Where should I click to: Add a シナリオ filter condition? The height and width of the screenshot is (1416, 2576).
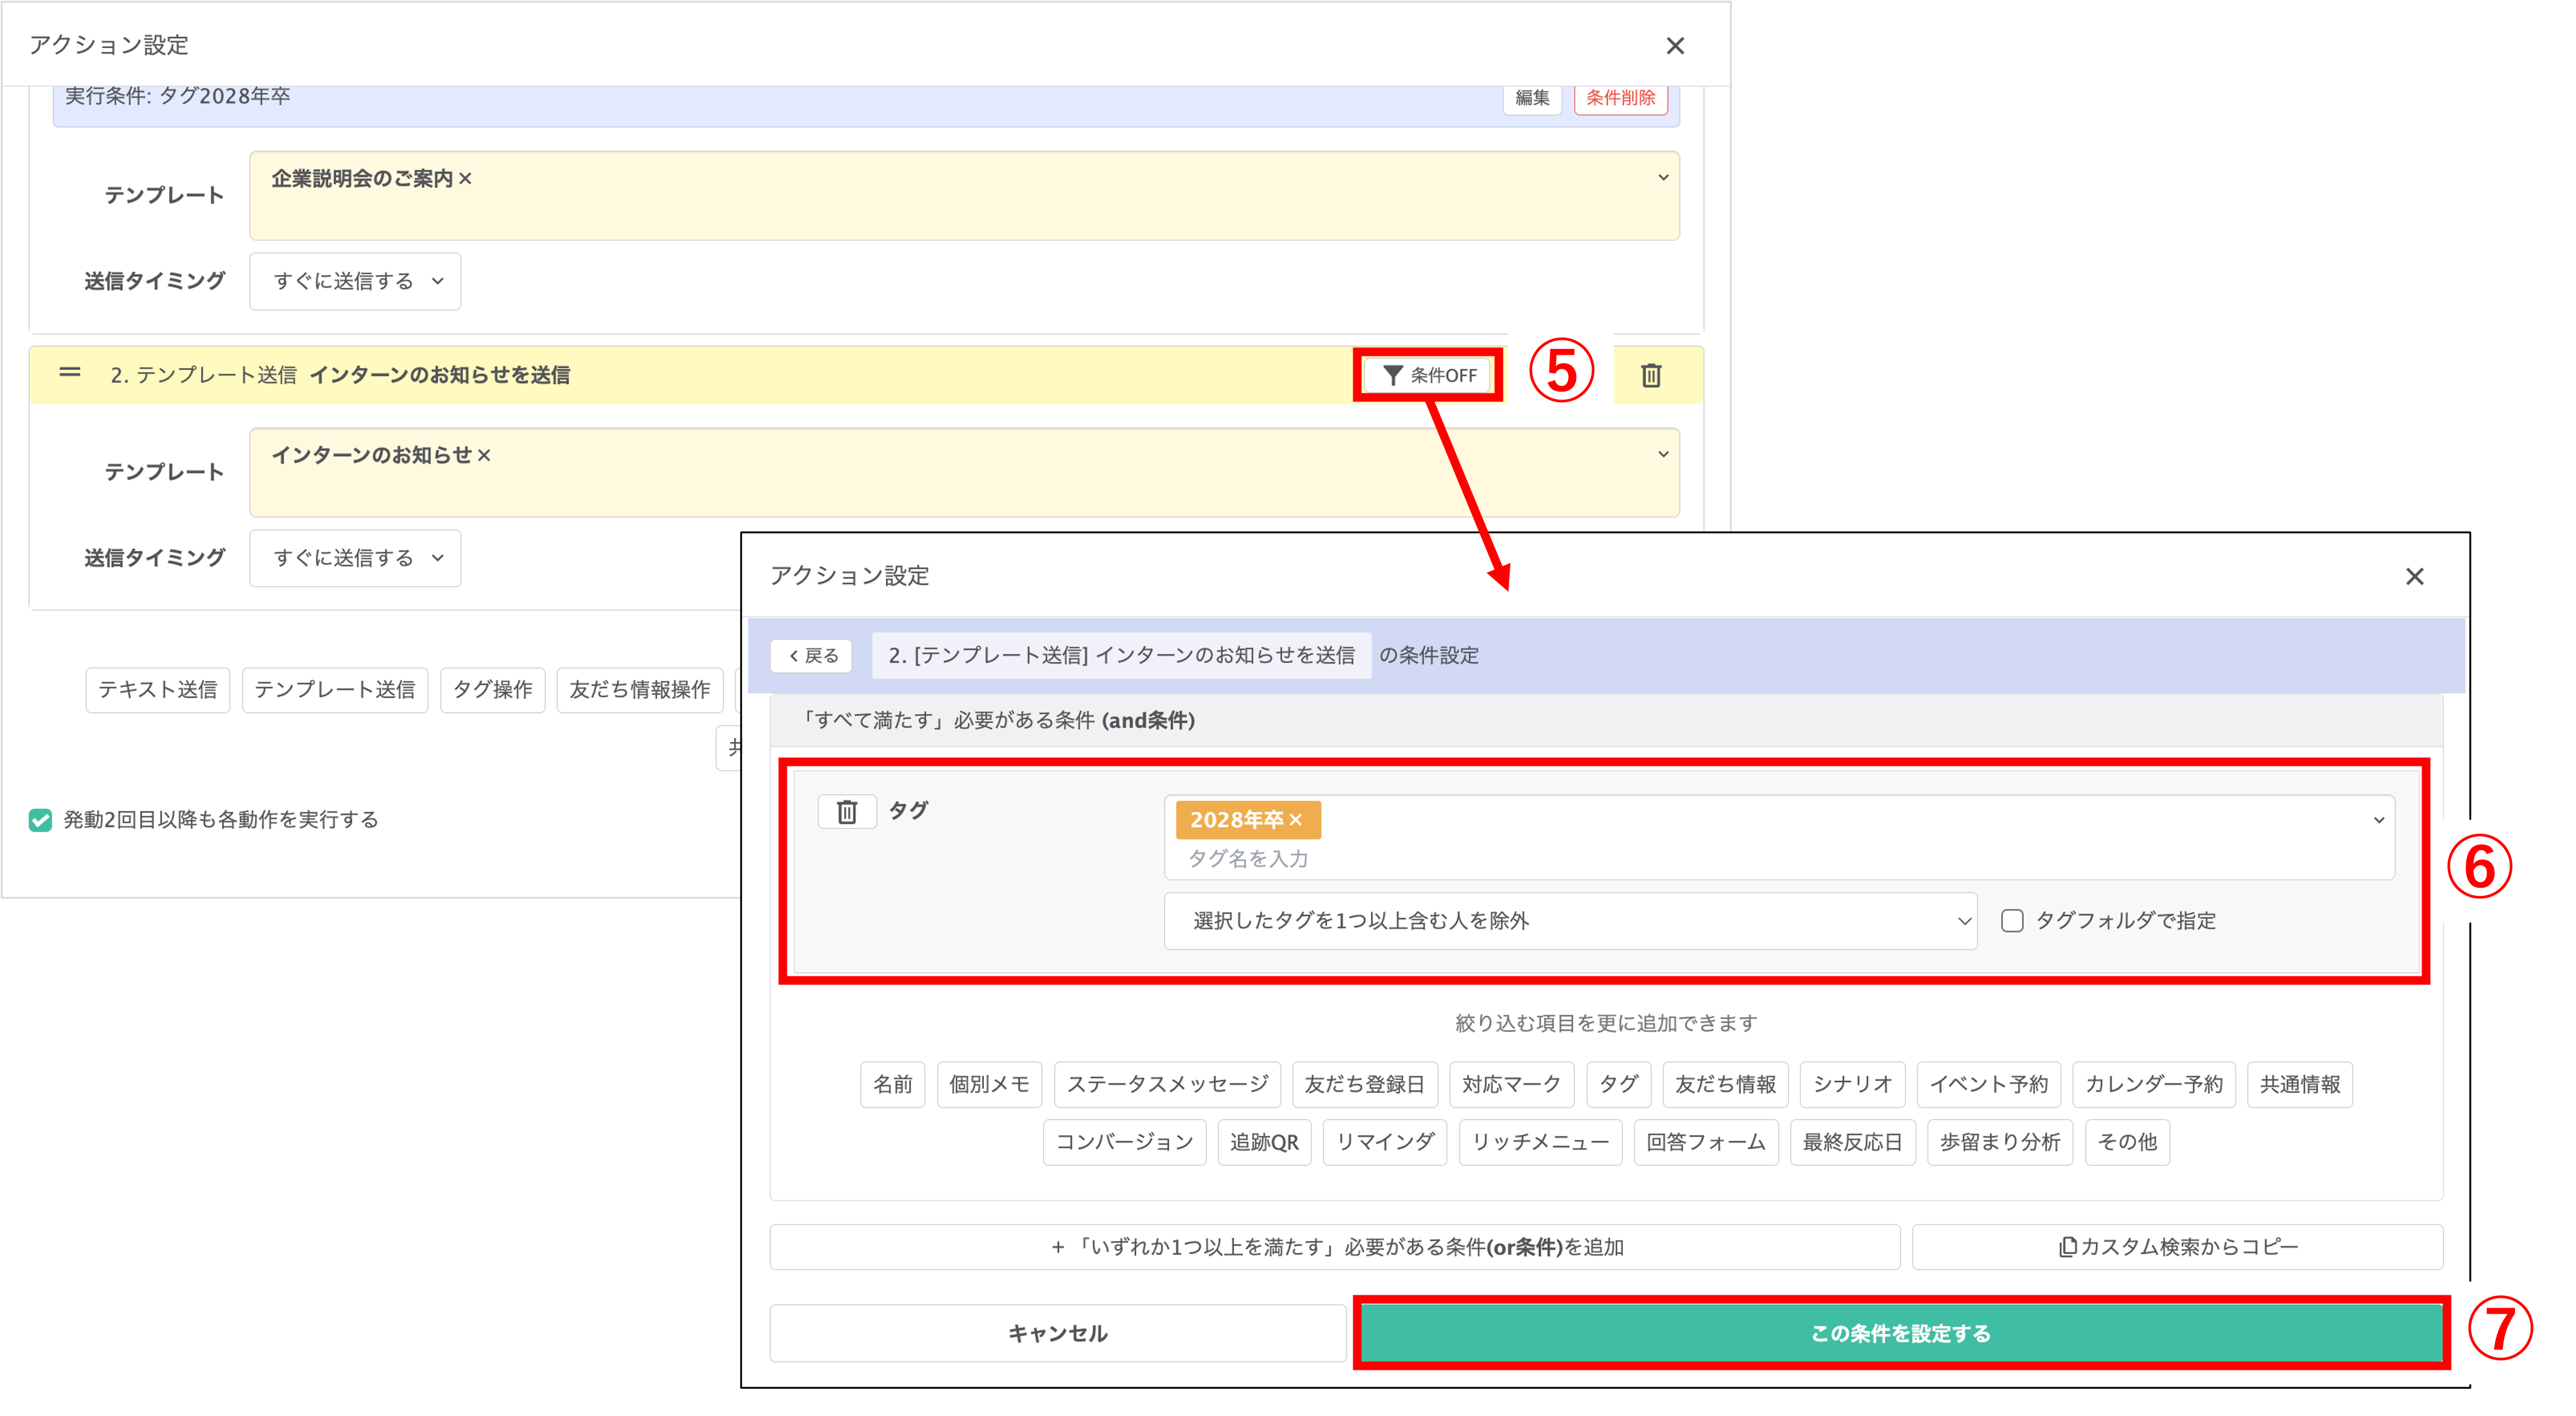(1852, 1084)
